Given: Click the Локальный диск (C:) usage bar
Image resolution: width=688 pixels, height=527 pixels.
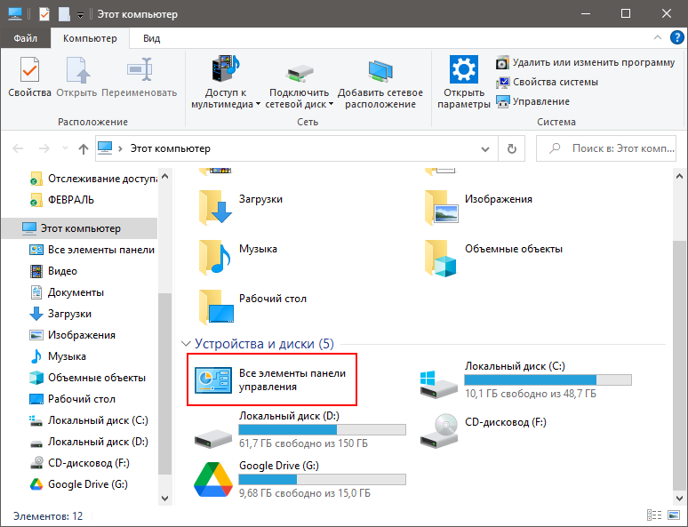Looking at the screenshot, I should (x=548, y=380).
